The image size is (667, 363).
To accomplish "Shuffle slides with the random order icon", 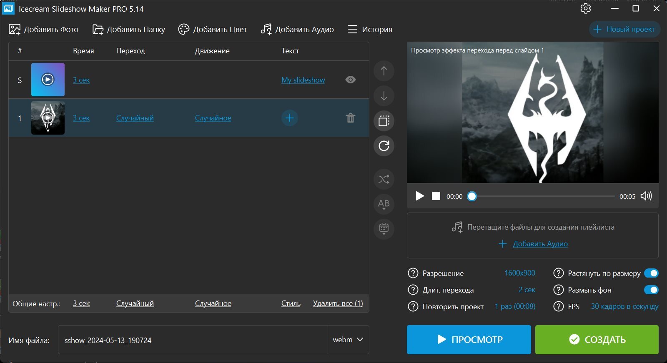I will point(384,179).
